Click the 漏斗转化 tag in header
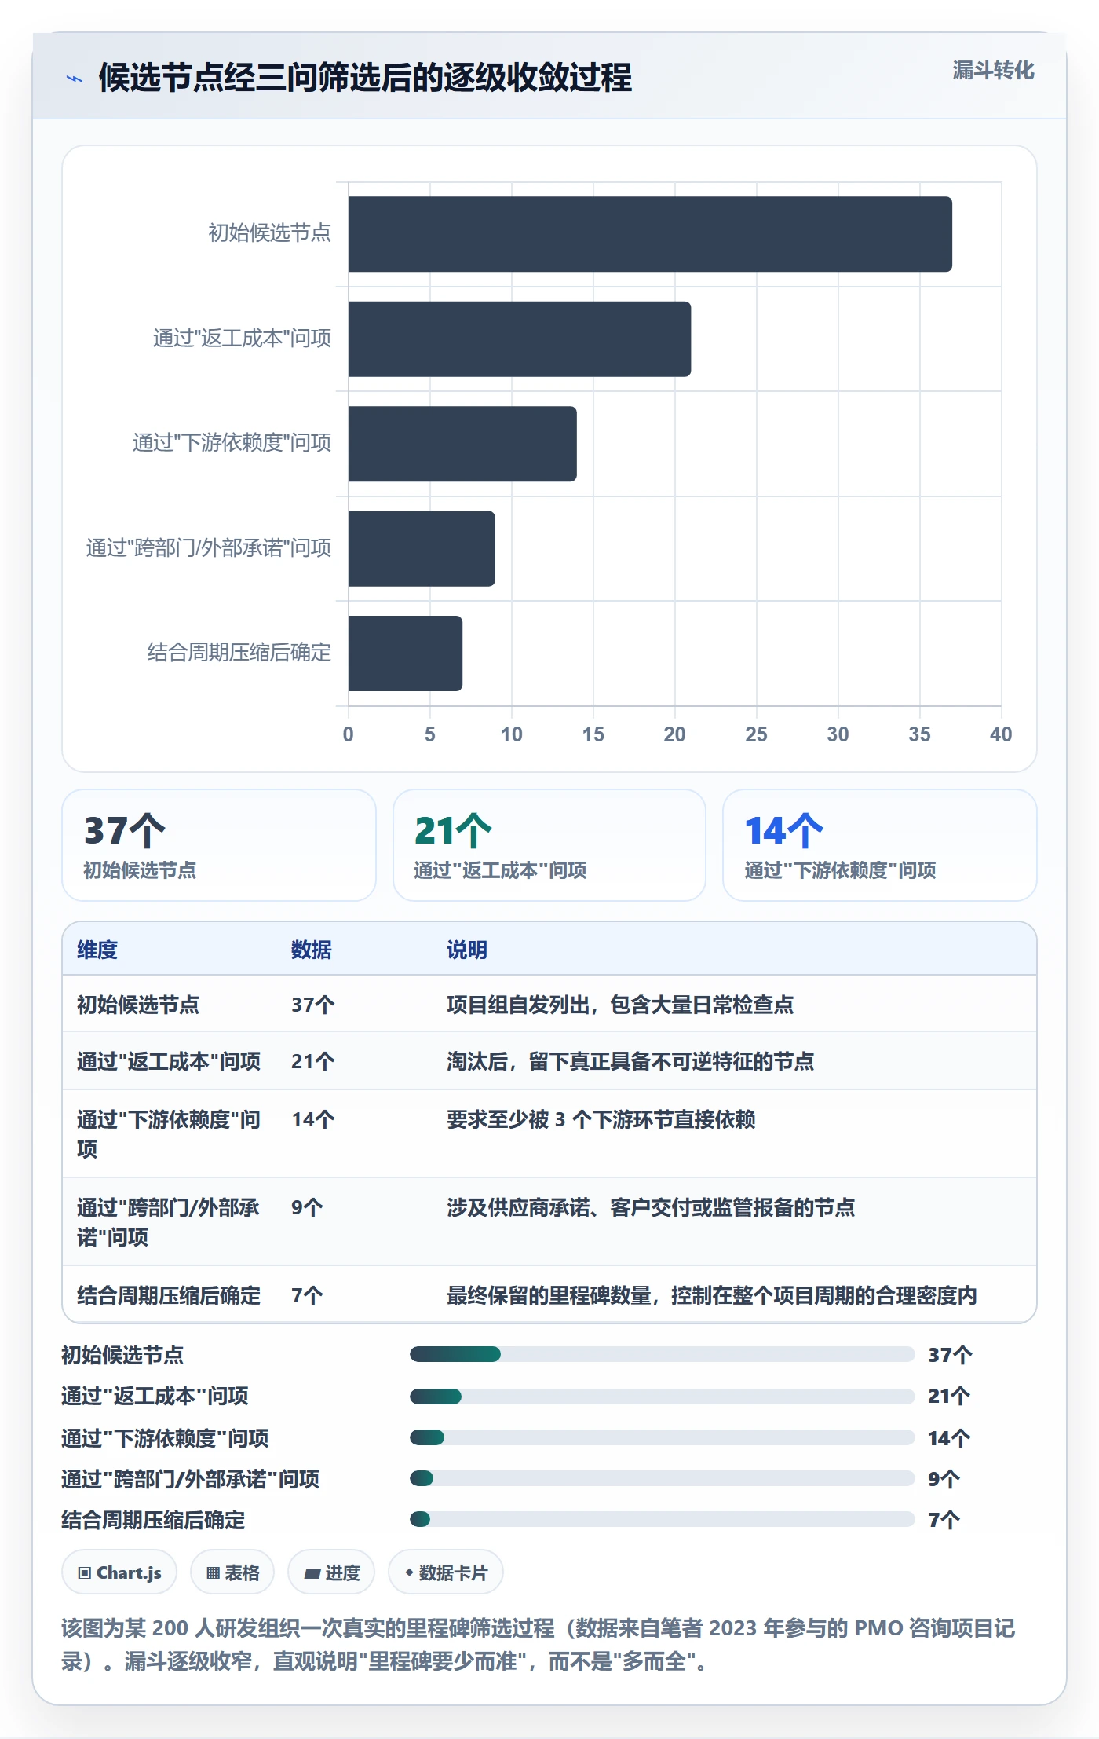 [993, 71]
